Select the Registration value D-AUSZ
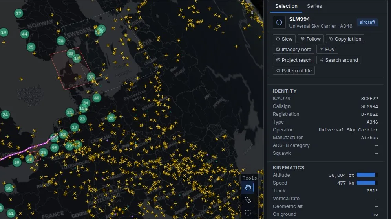The width and height of the screenshot is (391, 219). pos(369,114)
